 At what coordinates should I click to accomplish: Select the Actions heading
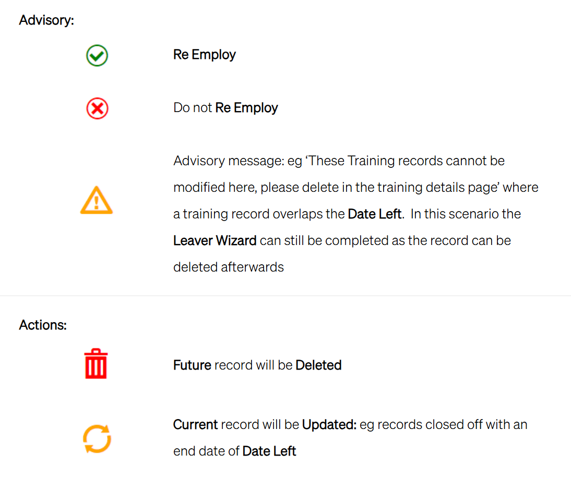coord(43,325)
